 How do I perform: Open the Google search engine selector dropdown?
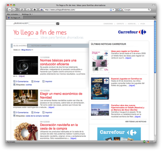[121, 10]
